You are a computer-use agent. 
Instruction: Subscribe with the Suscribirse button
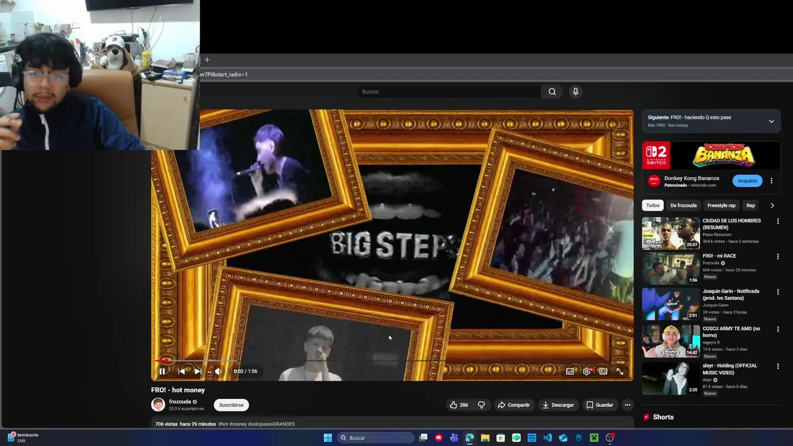[231, 405]
